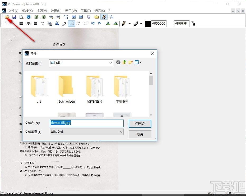Open the 工具(T) menu

pyautogui.click(x=85, y=11)
